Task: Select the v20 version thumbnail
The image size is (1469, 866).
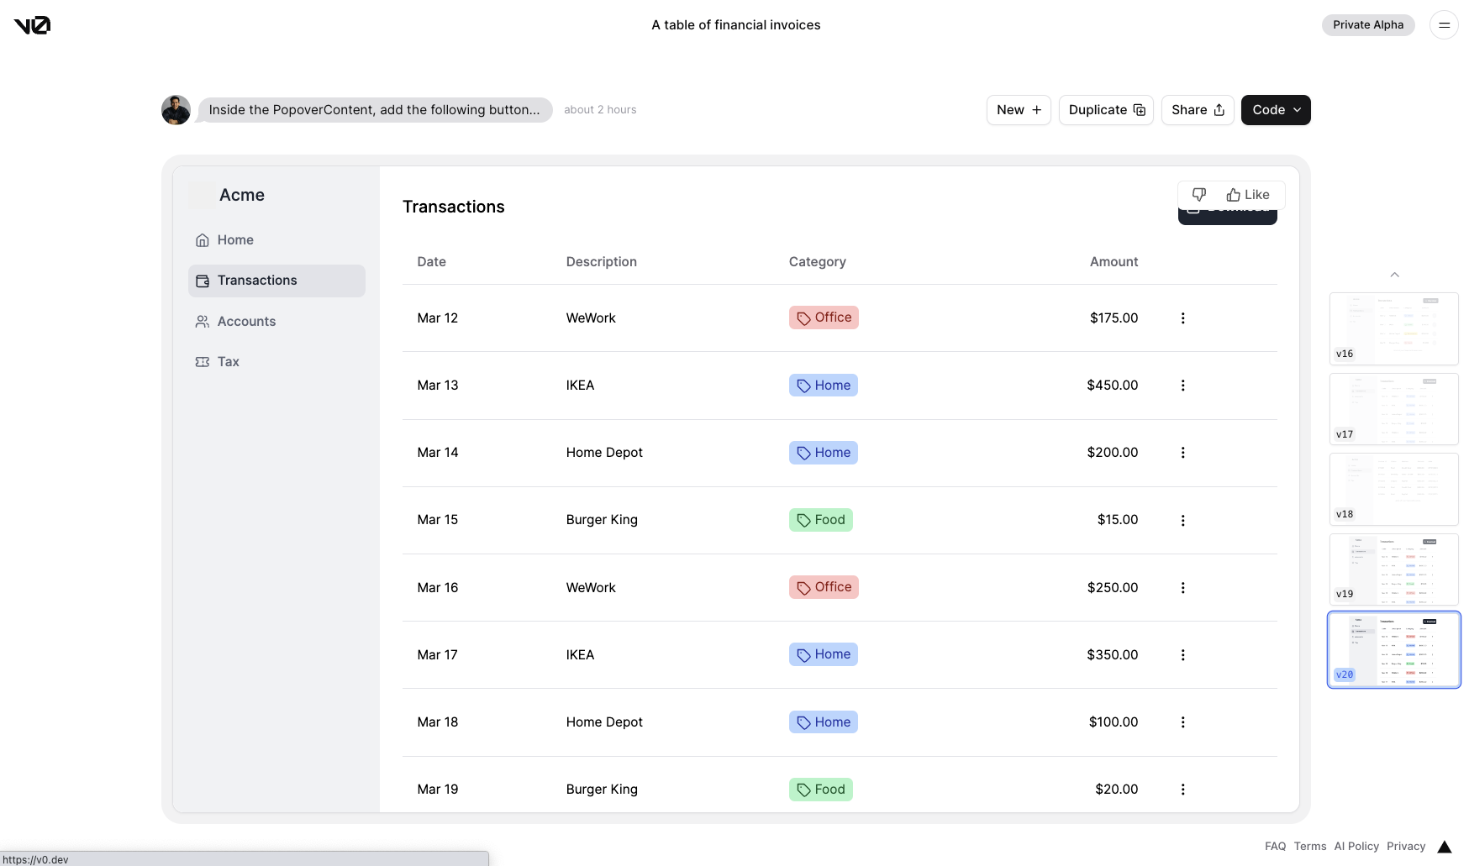Action: 1393,650
